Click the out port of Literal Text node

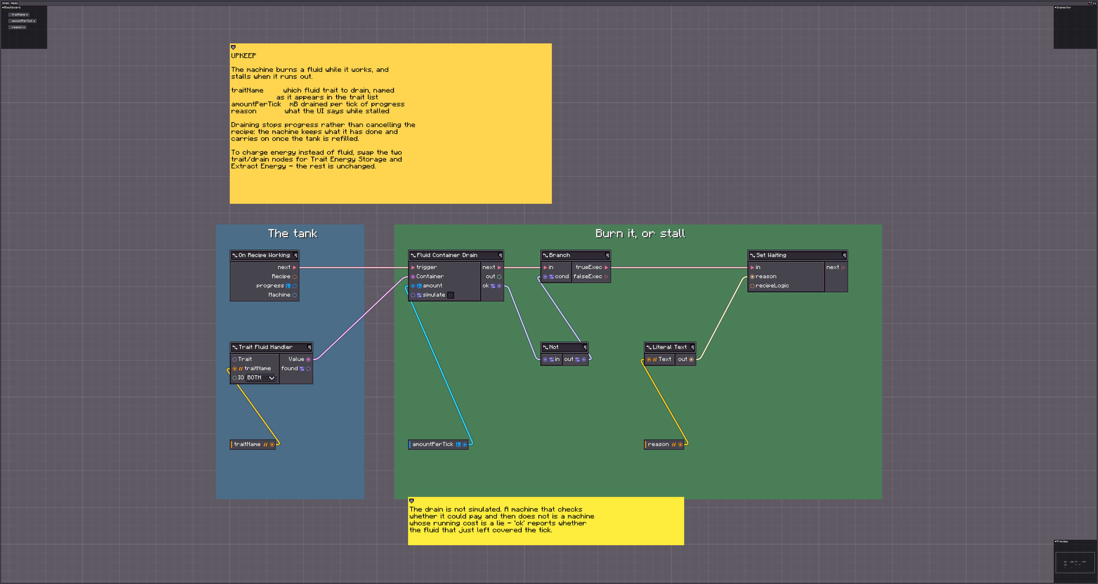691,360
